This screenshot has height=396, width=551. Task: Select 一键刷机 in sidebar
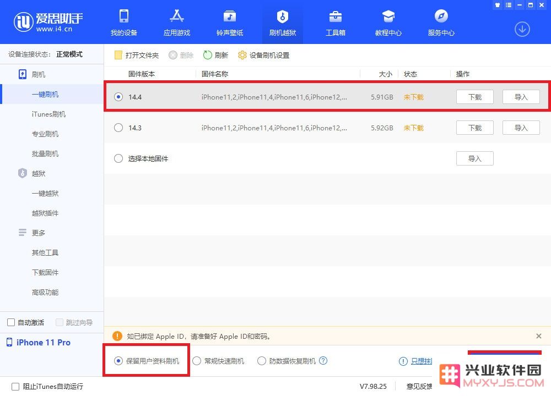[x=52, y=95]
